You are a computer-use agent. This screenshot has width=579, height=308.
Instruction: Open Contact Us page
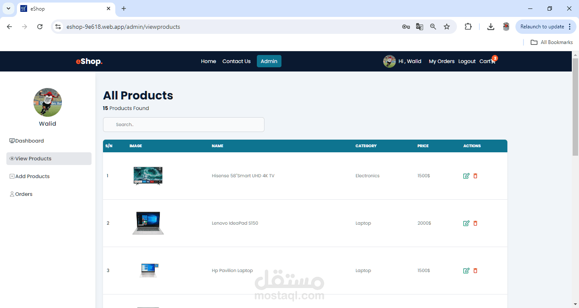tap(237, 61)
